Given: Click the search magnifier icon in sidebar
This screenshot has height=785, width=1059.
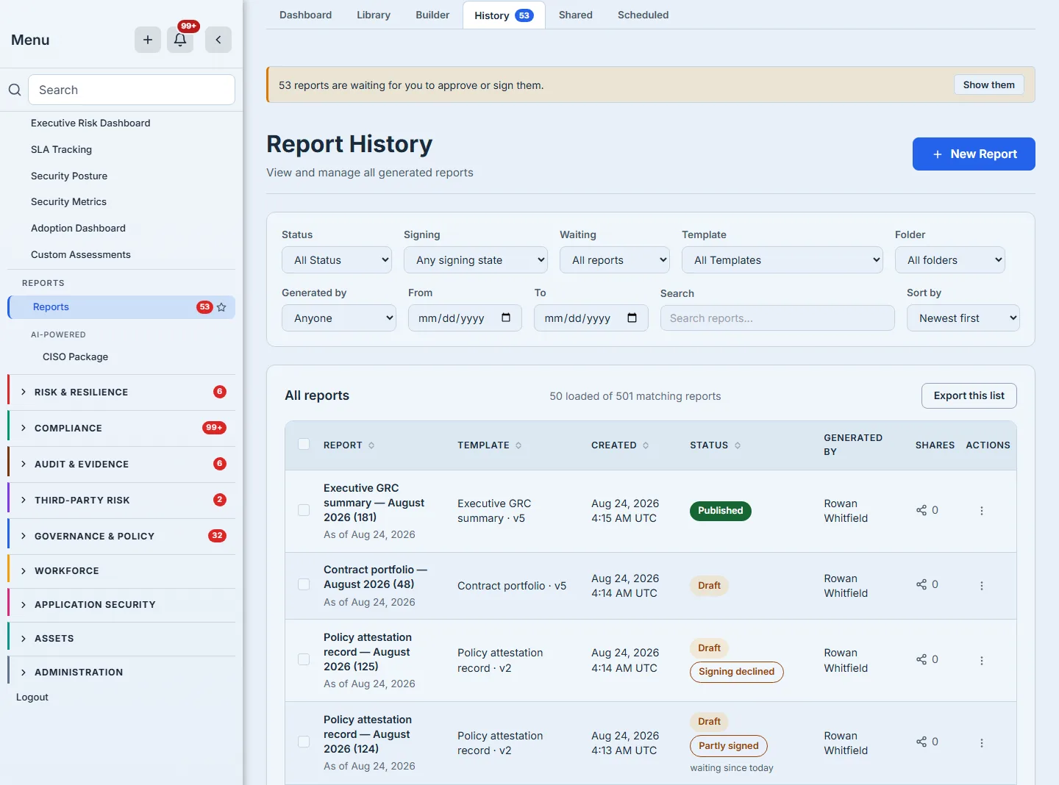Looking at the screenshot, I should [15, 90].
